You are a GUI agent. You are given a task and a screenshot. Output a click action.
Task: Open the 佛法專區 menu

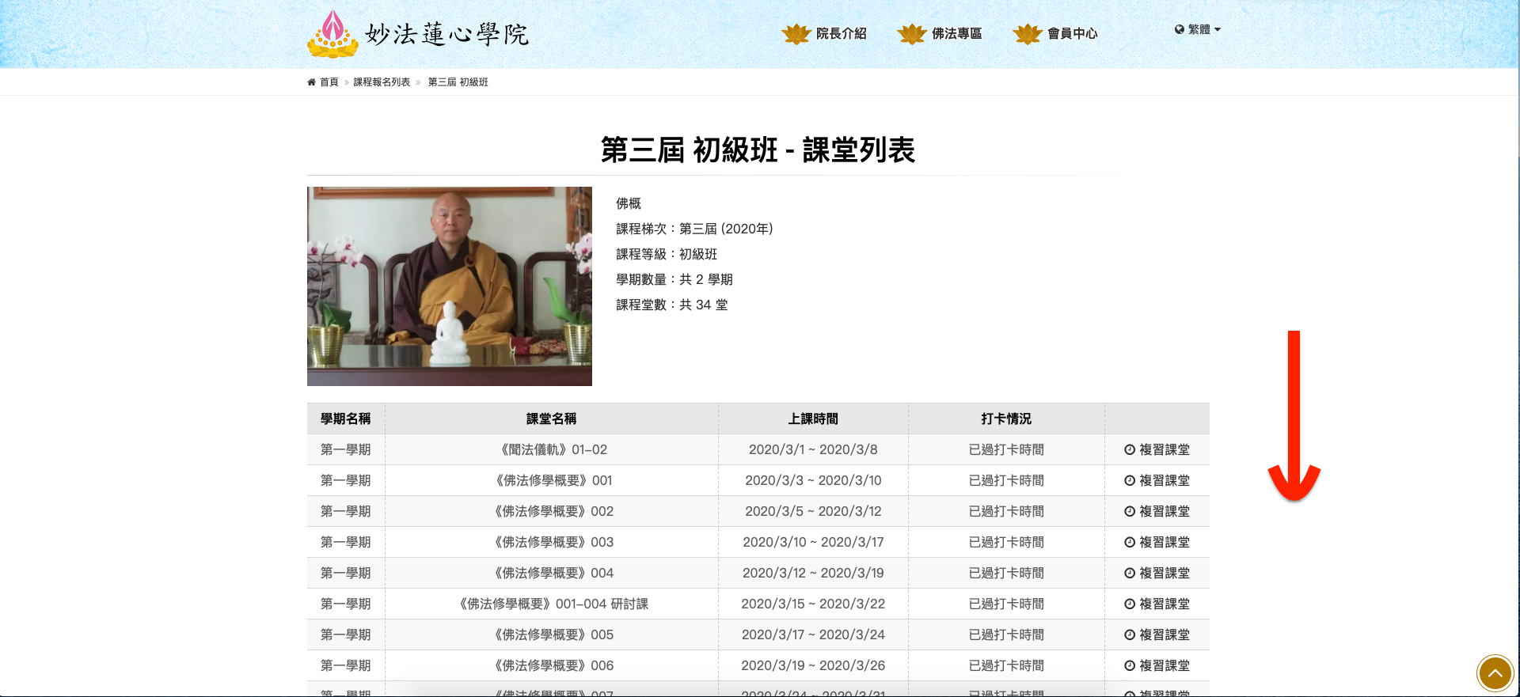click(956, 33)
